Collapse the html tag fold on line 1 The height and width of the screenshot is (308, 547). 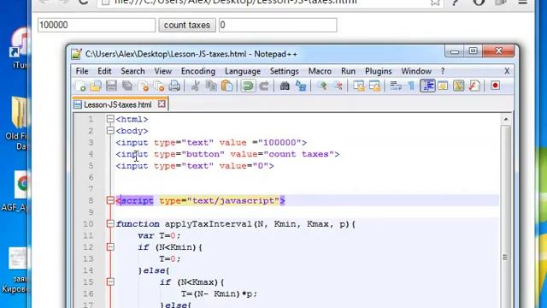[x=110, y=119]
